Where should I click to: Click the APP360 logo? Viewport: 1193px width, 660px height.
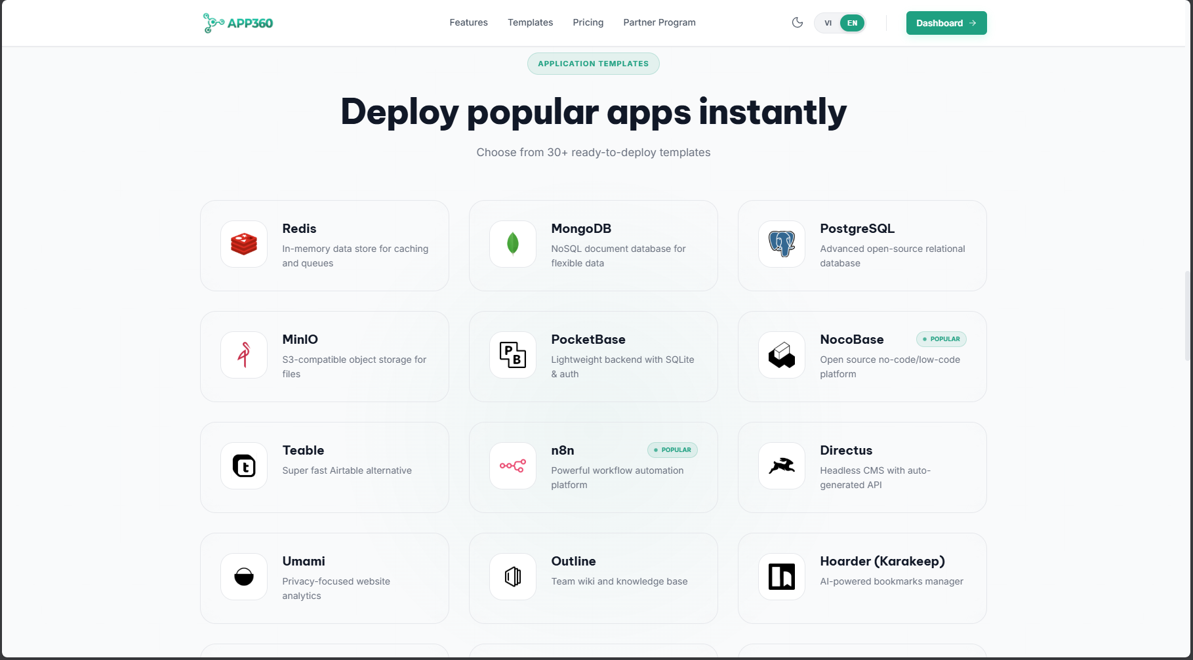(237, 23)
